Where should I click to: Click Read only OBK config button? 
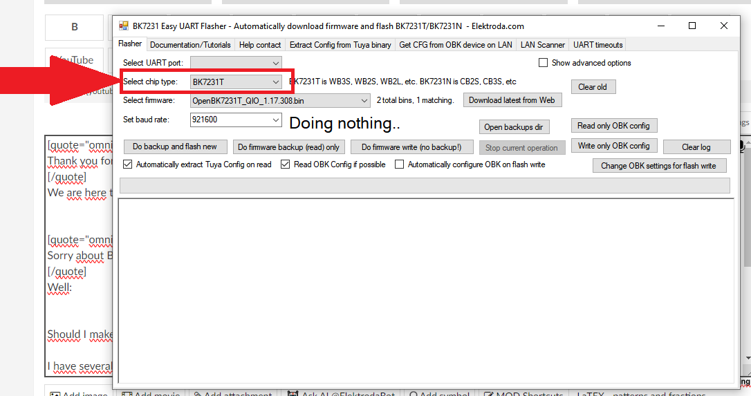pos(613,126)
